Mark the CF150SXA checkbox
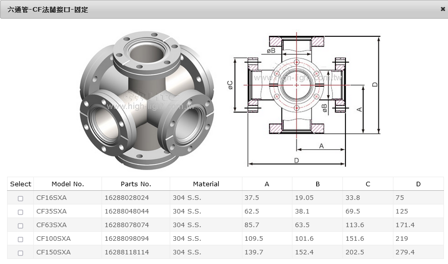 point(20,253)
